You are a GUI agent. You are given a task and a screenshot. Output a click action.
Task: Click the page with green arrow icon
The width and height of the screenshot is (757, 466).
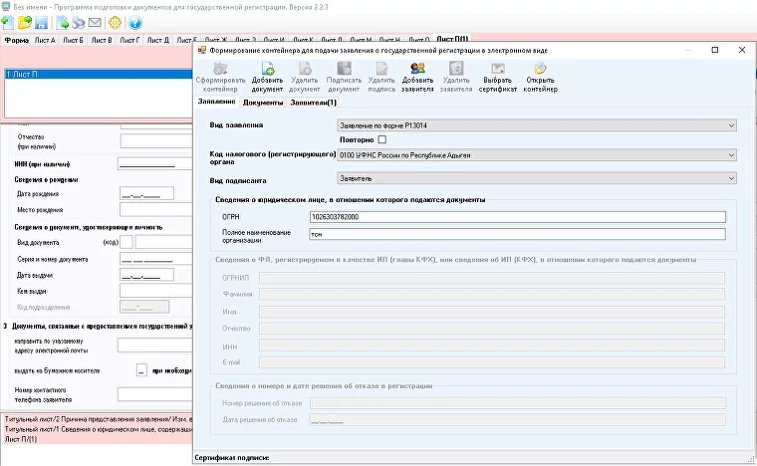[63, 23]
